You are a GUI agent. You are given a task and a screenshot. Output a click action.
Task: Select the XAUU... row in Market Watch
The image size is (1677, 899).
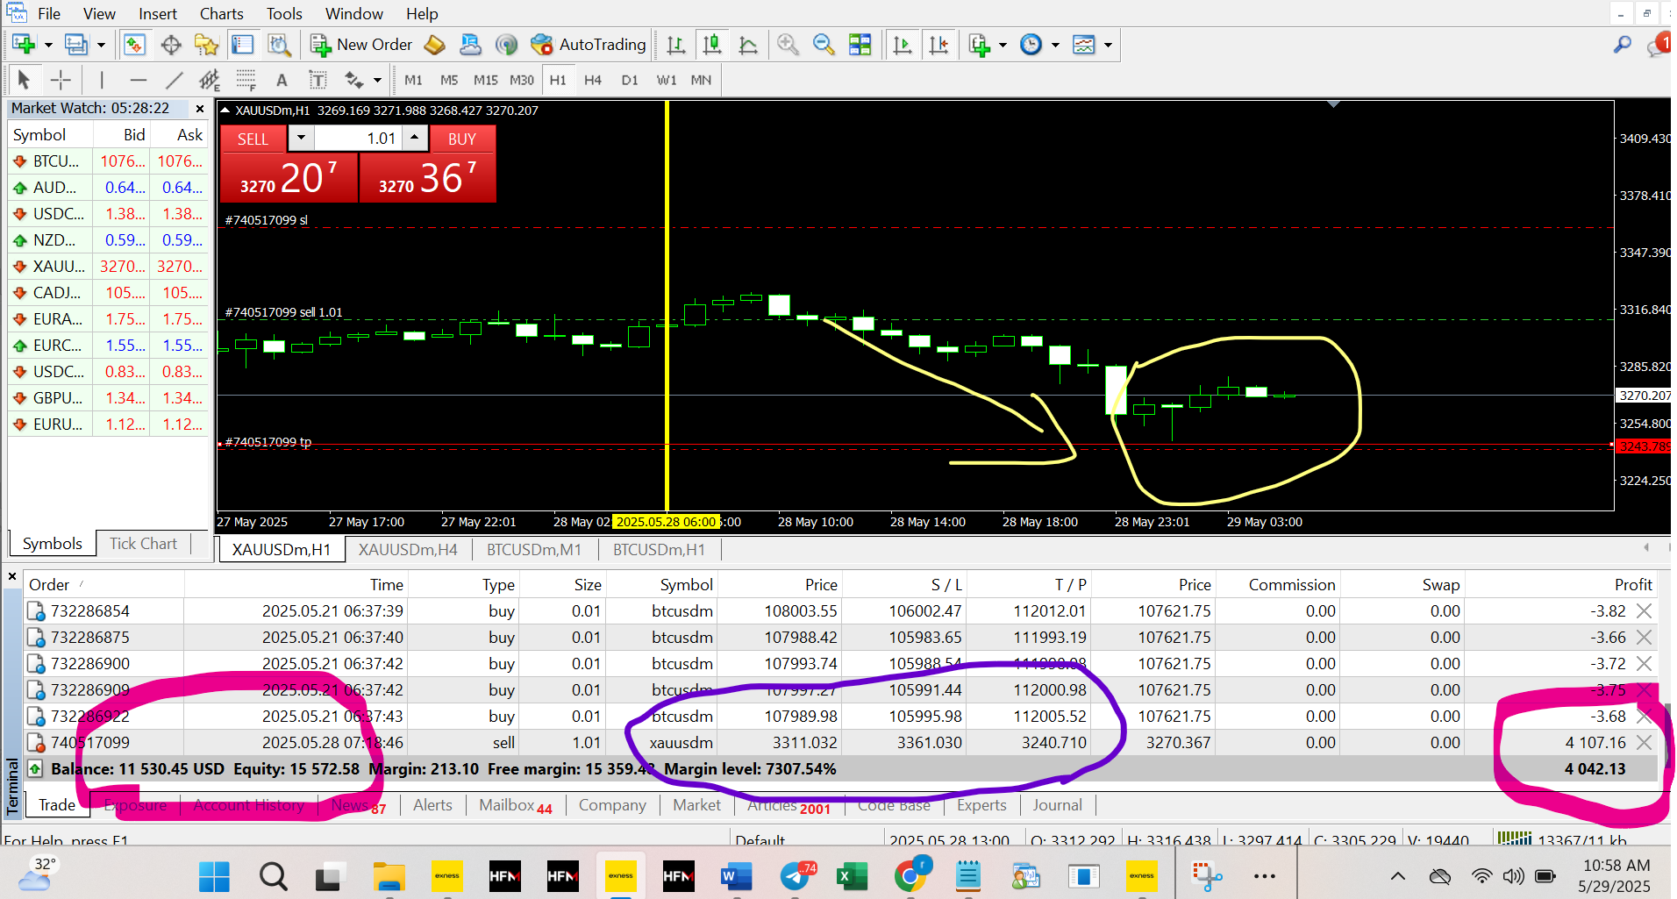(x=108, y=266)
